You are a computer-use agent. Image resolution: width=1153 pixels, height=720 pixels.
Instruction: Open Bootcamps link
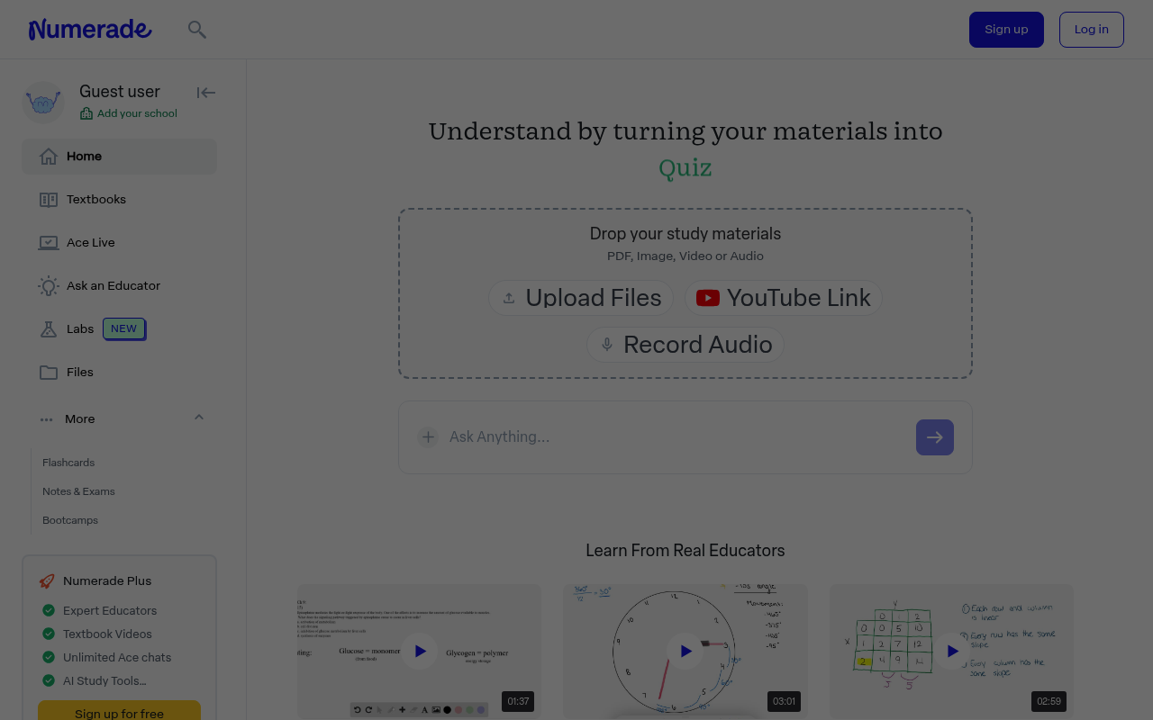point(70,520)
